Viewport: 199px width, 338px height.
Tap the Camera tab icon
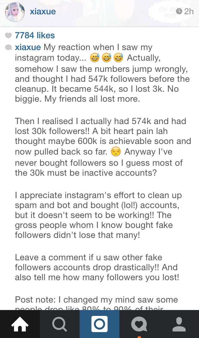point(99,324)
